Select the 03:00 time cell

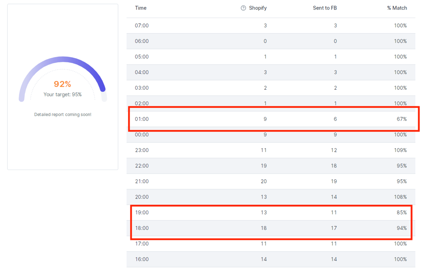pos(142,88)
